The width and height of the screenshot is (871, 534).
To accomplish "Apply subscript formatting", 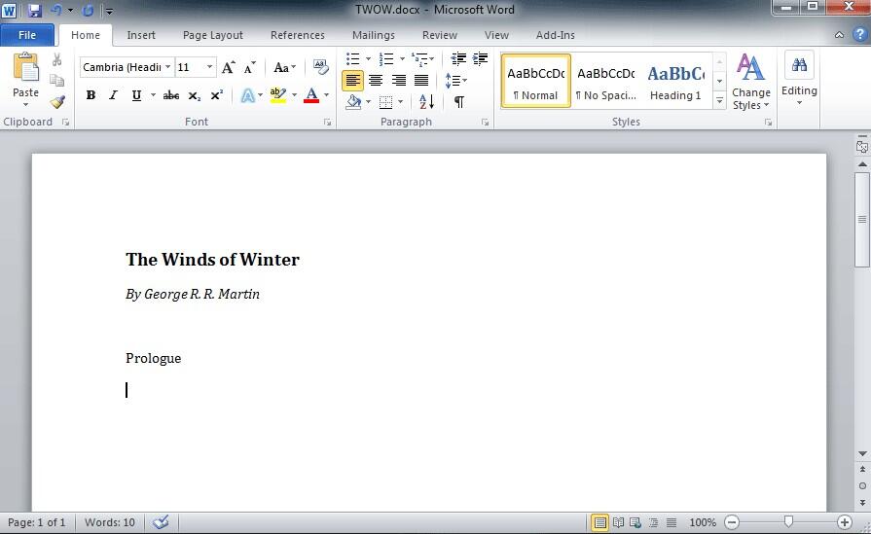I will 194,95.
